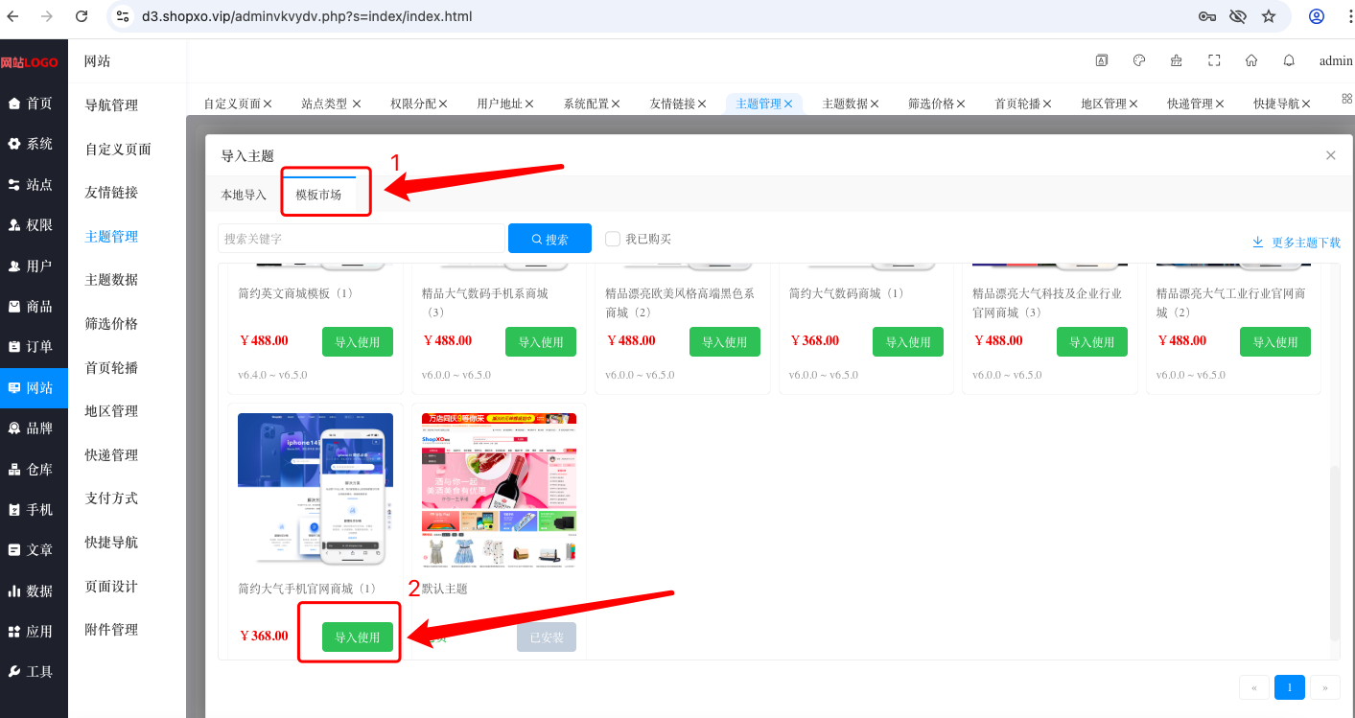Tick the 我已购买 checkbox

(613, 239)
